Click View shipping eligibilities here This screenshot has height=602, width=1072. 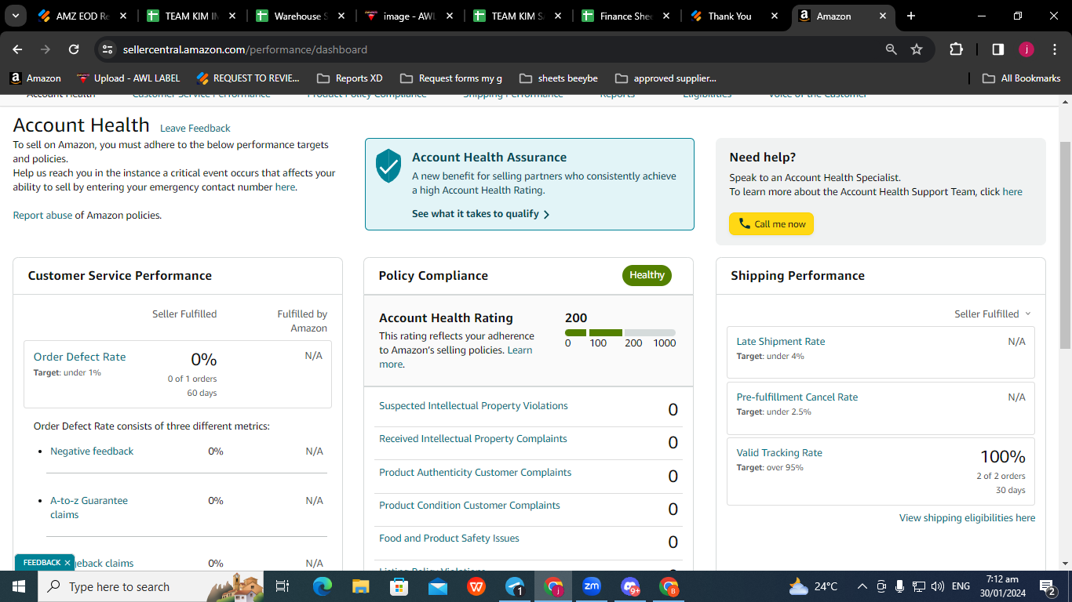pyautogui.click(x=968, y=518)
